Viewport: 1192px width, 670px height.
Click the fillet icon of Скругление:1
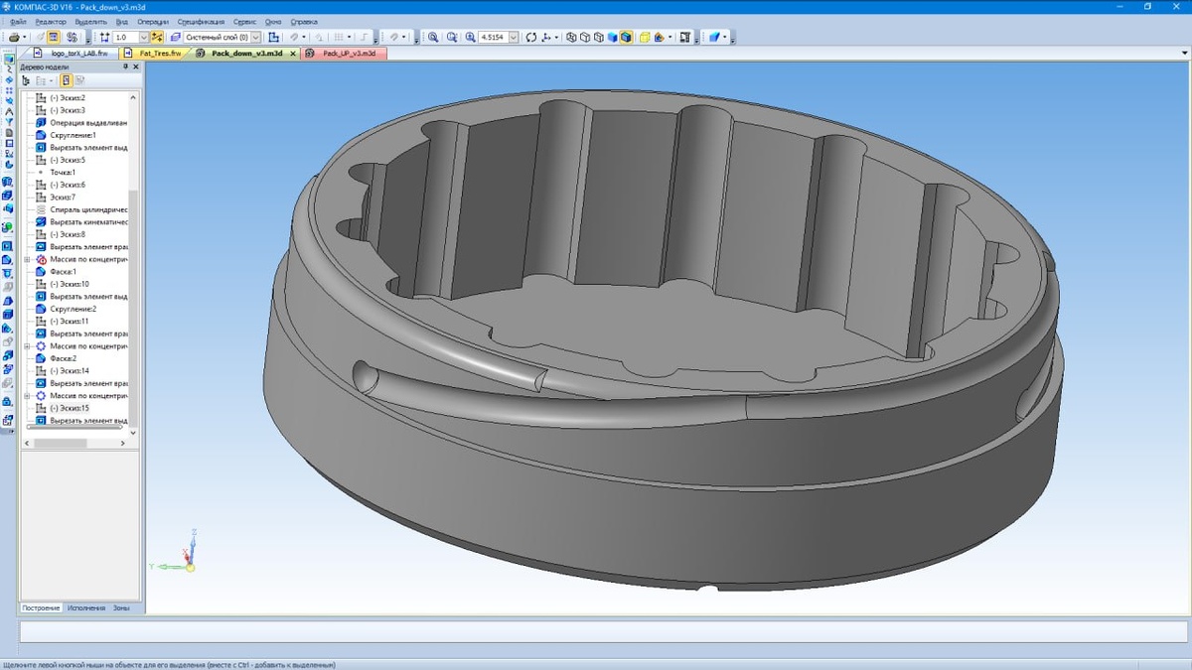(x=41, y=135)
